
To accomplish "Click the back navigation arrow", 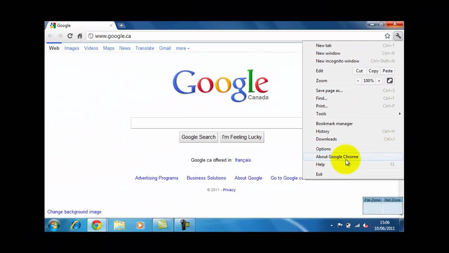I will (x=50, y=36).
